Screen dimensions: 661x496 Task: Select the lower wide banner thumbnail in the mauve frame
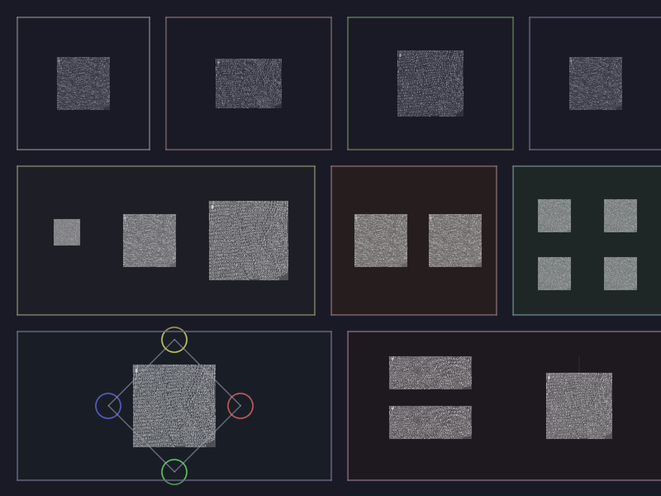(430, 422)
